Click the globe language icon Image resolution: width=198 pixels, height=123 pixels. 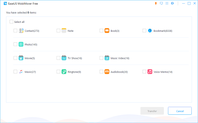point(172,3)
